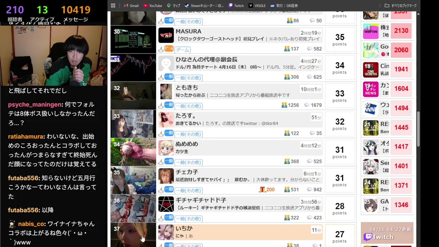
Task: Open the Twitch bookmark in bookmarks bar
Action: click(236, 5)
